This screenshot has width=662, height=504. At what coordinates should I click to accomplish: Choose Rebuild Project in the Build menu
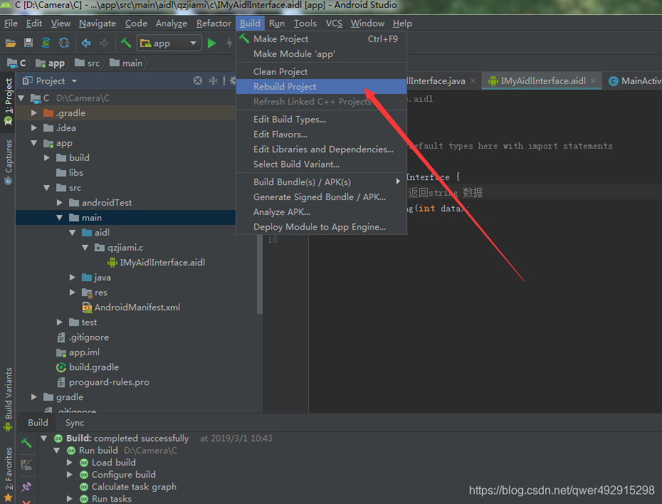pos(321,87)
